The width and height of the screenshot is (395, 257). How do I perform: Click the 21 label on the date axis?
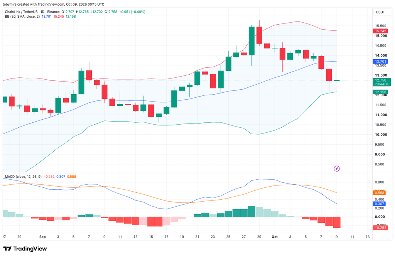pyautogui.click(x=197, y=237)
